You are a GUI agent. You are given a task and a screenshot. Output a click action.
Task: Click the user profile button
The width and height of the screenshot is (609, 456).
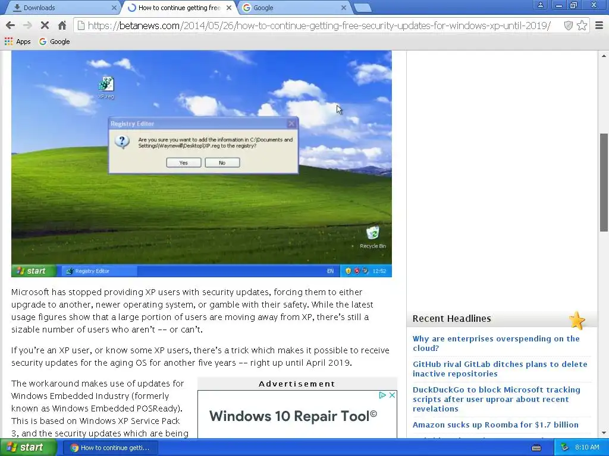[540, 5]
